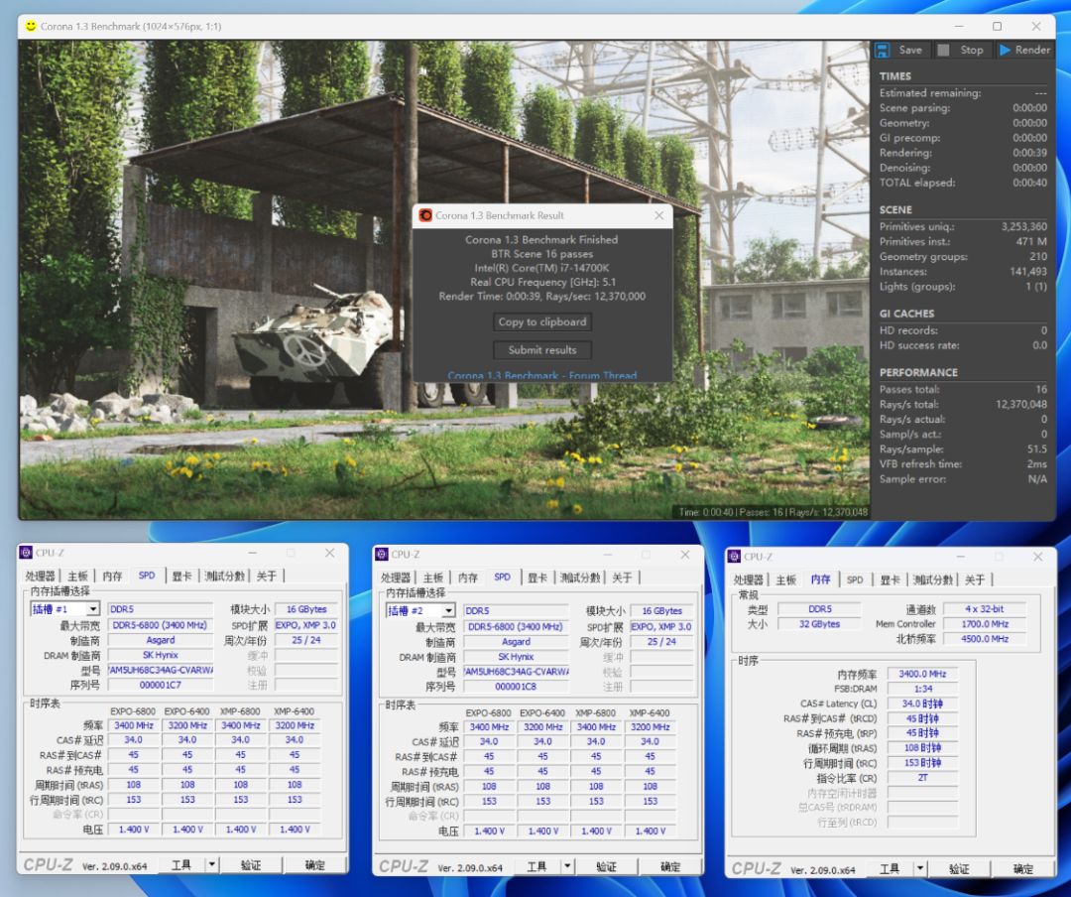Click Submit results button

[x=542, y=350]
